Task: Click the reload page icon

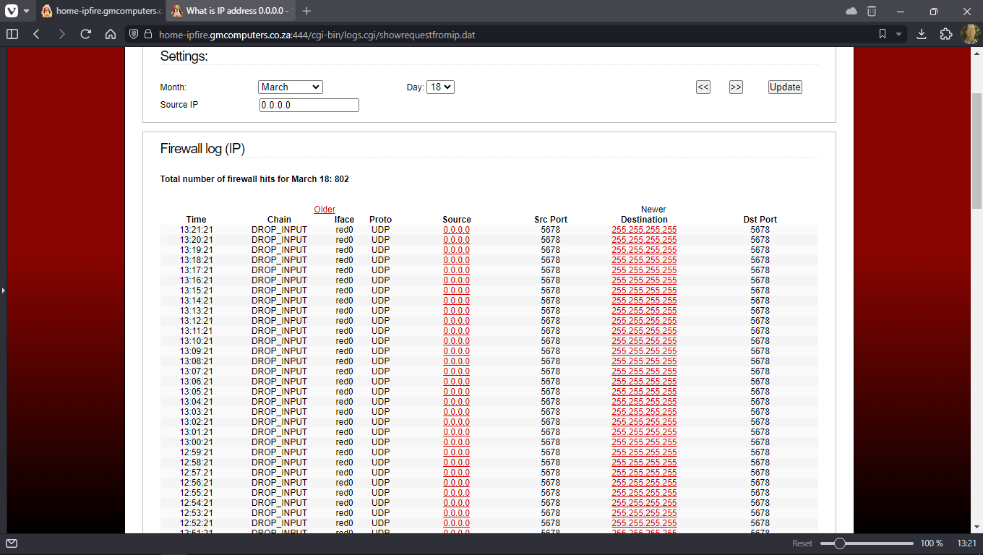Action: 85,34
